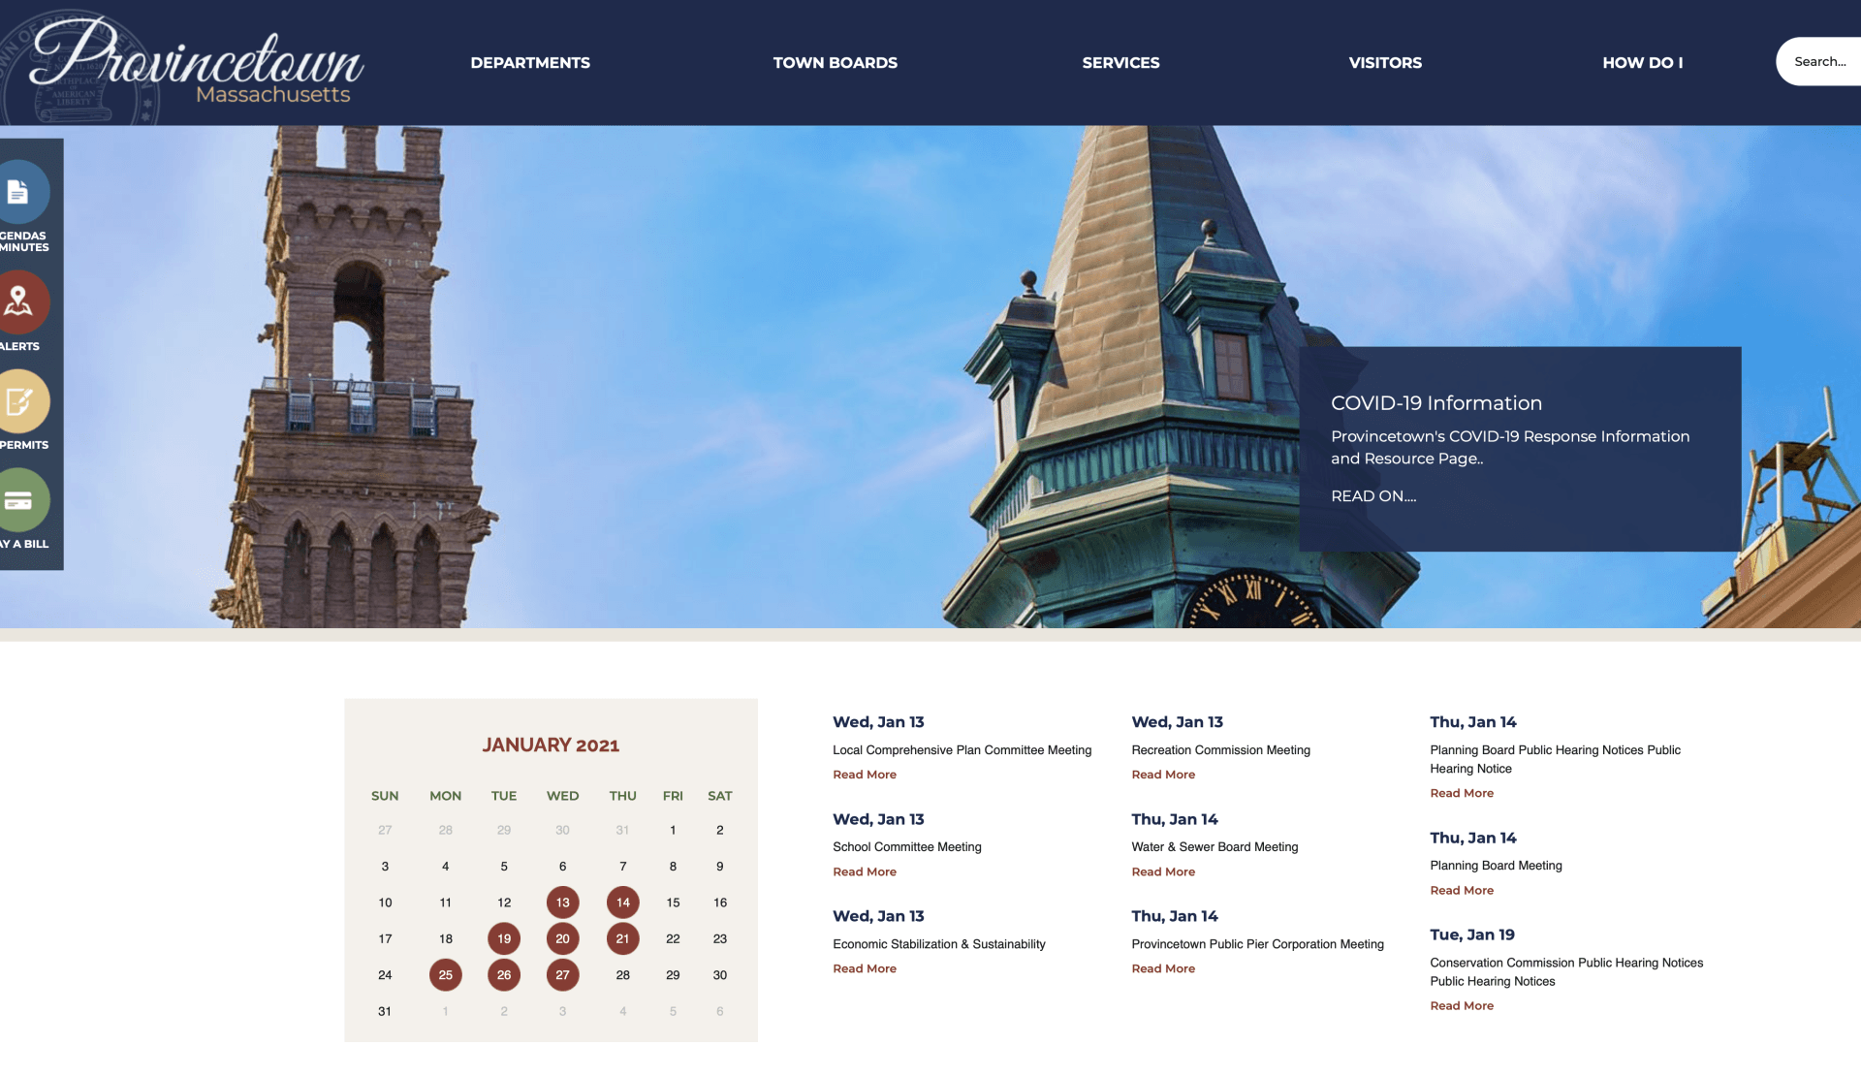Screen dimensions: 1861x1077
Task: Click READ ON in COVID-19 banner
Action: pyautogui.click(x=1372, y=496)
